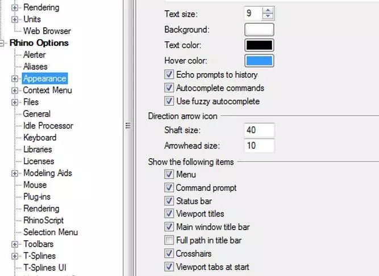Select Aliases in the options tree
The height and width of the screenshot is (276, 379).
click(x=35, y=67)
